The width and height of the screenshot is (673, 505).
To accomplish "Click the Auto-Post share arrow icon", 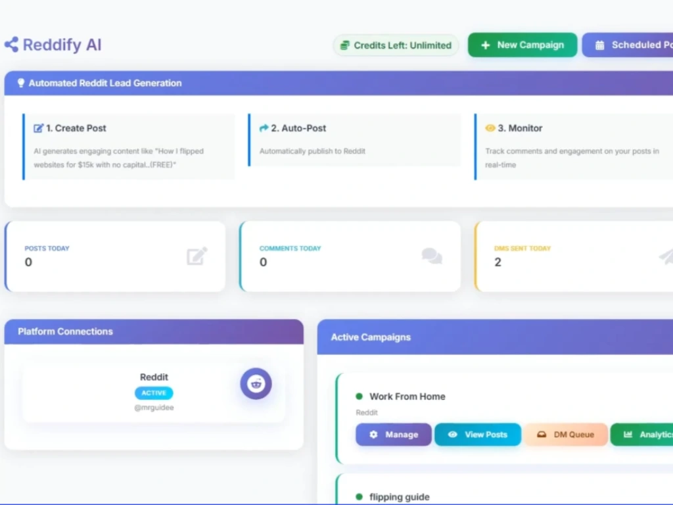I will pos(264,128).
